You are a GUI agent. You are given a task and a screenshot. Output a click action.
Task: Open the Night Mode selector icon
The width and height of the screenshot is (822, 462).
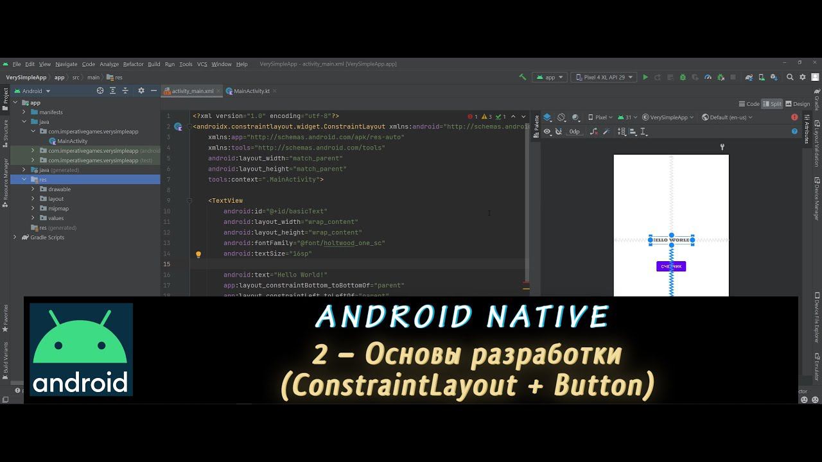coord(576,117)
